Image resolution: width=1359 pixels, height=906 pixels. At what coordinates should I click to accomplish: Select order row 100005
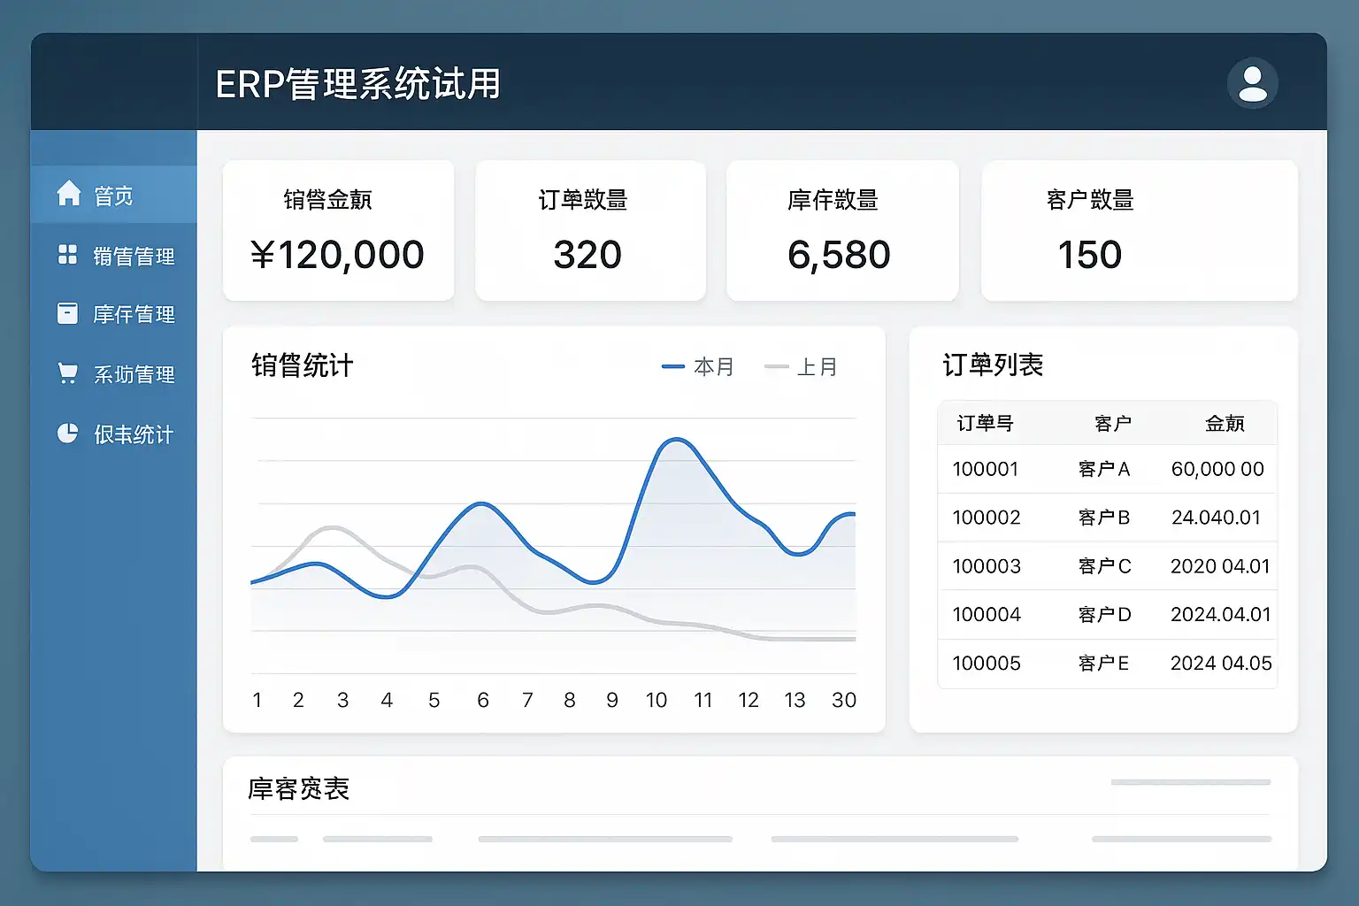click(1107, 664)
